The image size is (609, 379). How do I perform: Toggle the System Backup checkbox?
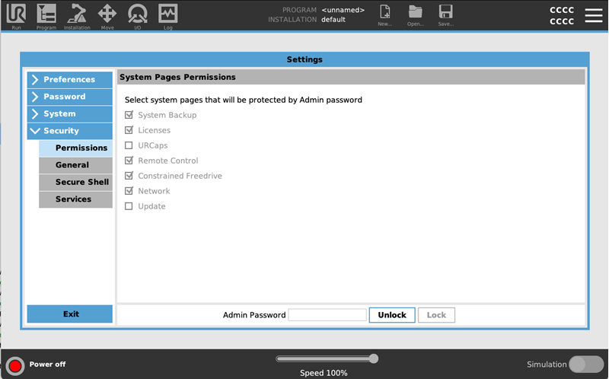pyautogui.click(x=129, y=115)
